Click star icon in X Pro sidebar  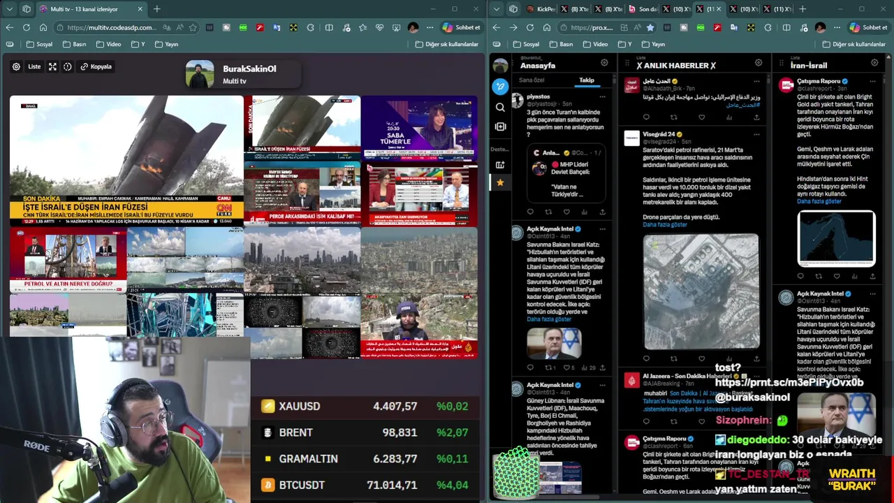[500, 182]
